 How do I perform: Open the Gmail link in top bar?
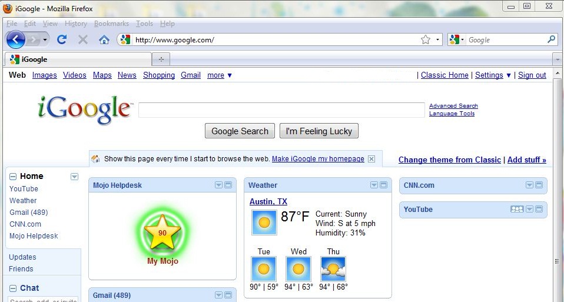coord(191,75)
